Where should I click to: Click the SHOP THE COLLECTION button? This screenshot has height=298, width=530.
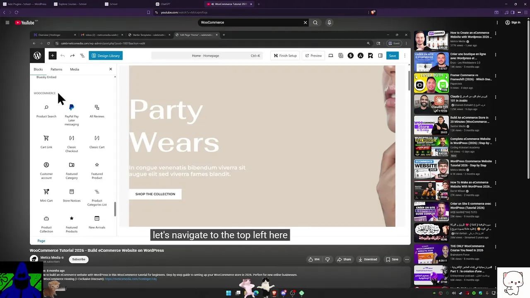(155, 194)
